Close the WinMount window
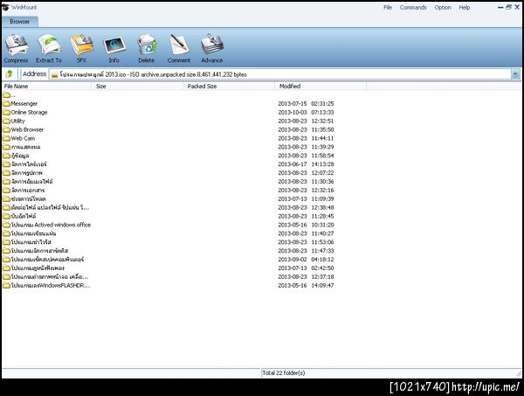524x396 pixels. (517, 7)
